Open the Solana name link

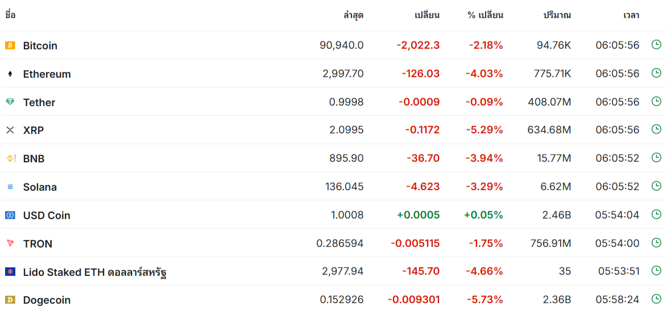[x=40, y=187]
